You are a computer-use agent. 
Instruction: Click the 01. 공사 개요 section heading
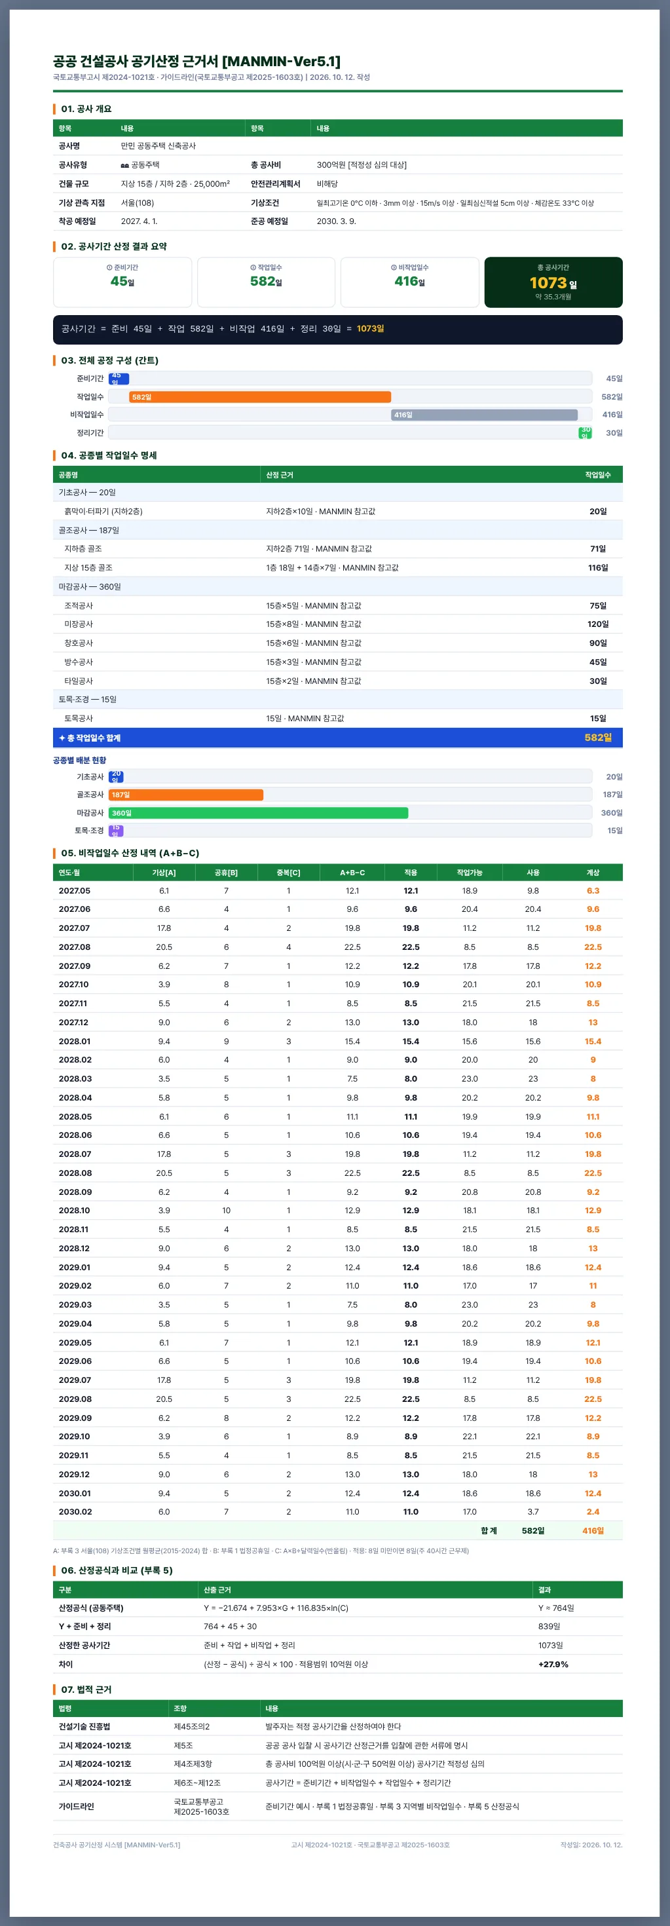(86, 109)
